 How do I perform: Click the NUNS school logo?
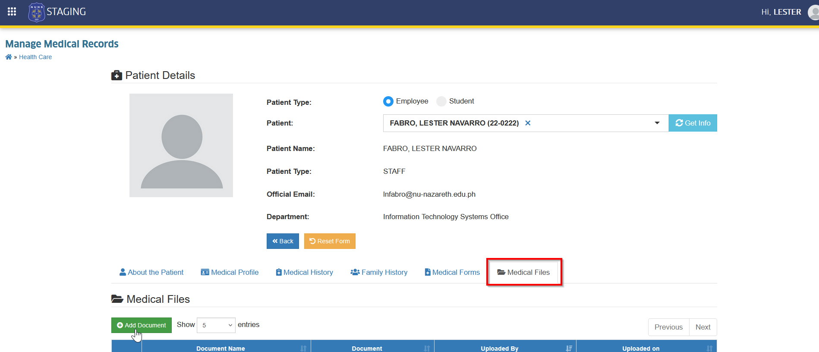(x=36, y=12)
